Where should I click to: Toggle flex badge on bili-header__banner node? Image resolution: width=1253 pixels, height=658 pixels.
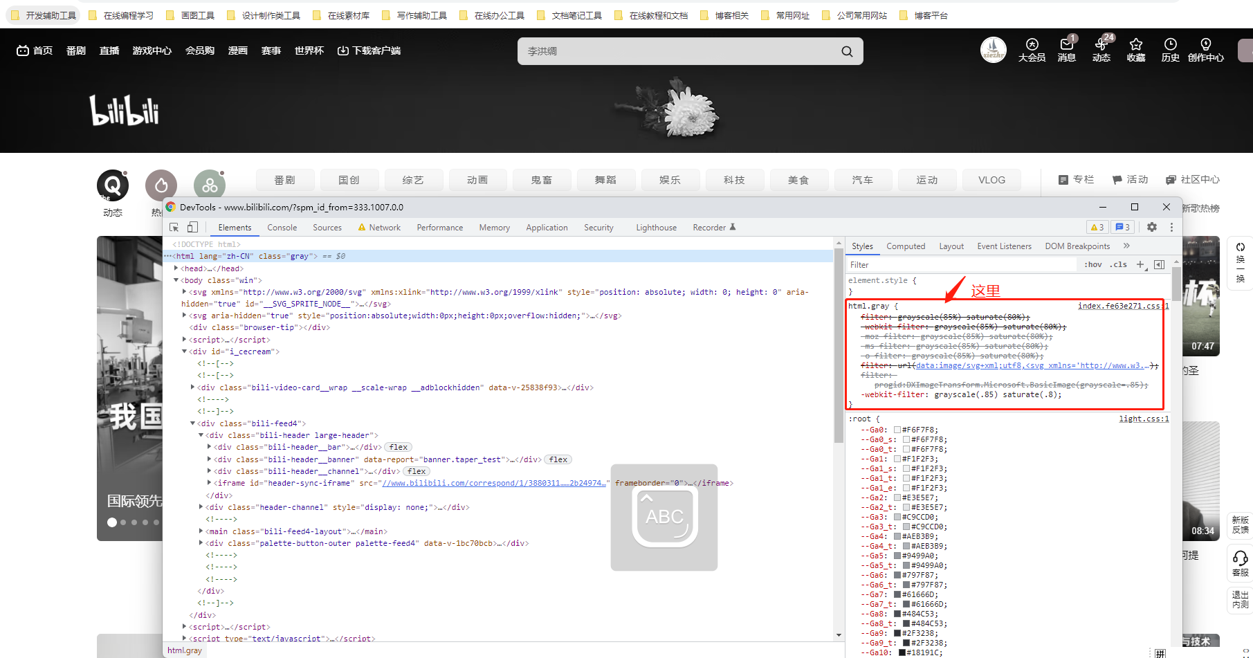point(558,459)
